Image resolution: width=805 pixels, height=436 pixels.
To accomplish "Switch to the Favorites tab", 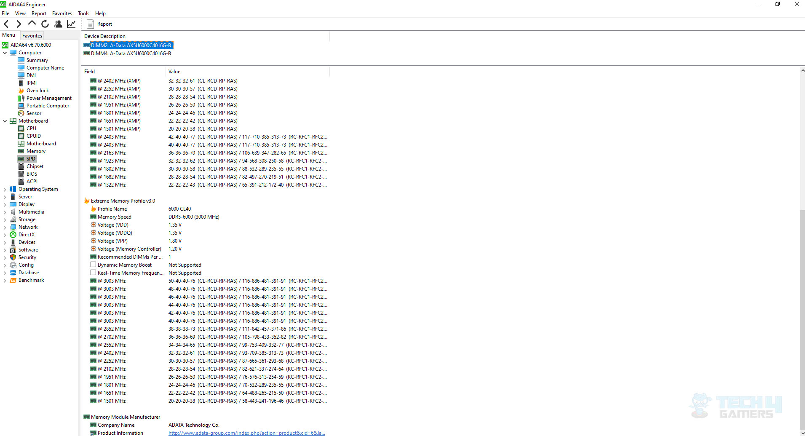I will pyautogui.click(x=32, y=36).
